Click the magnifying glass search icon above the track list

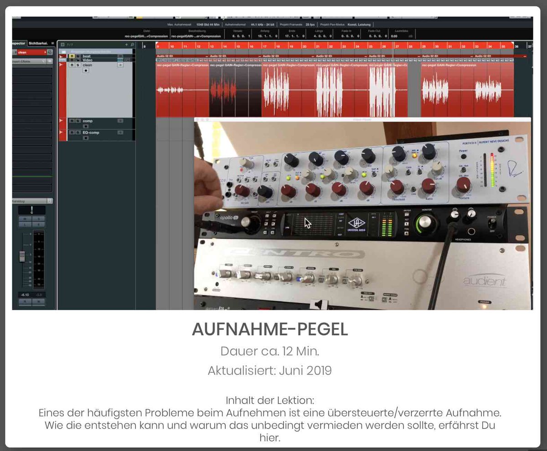(x=132, y=44)
